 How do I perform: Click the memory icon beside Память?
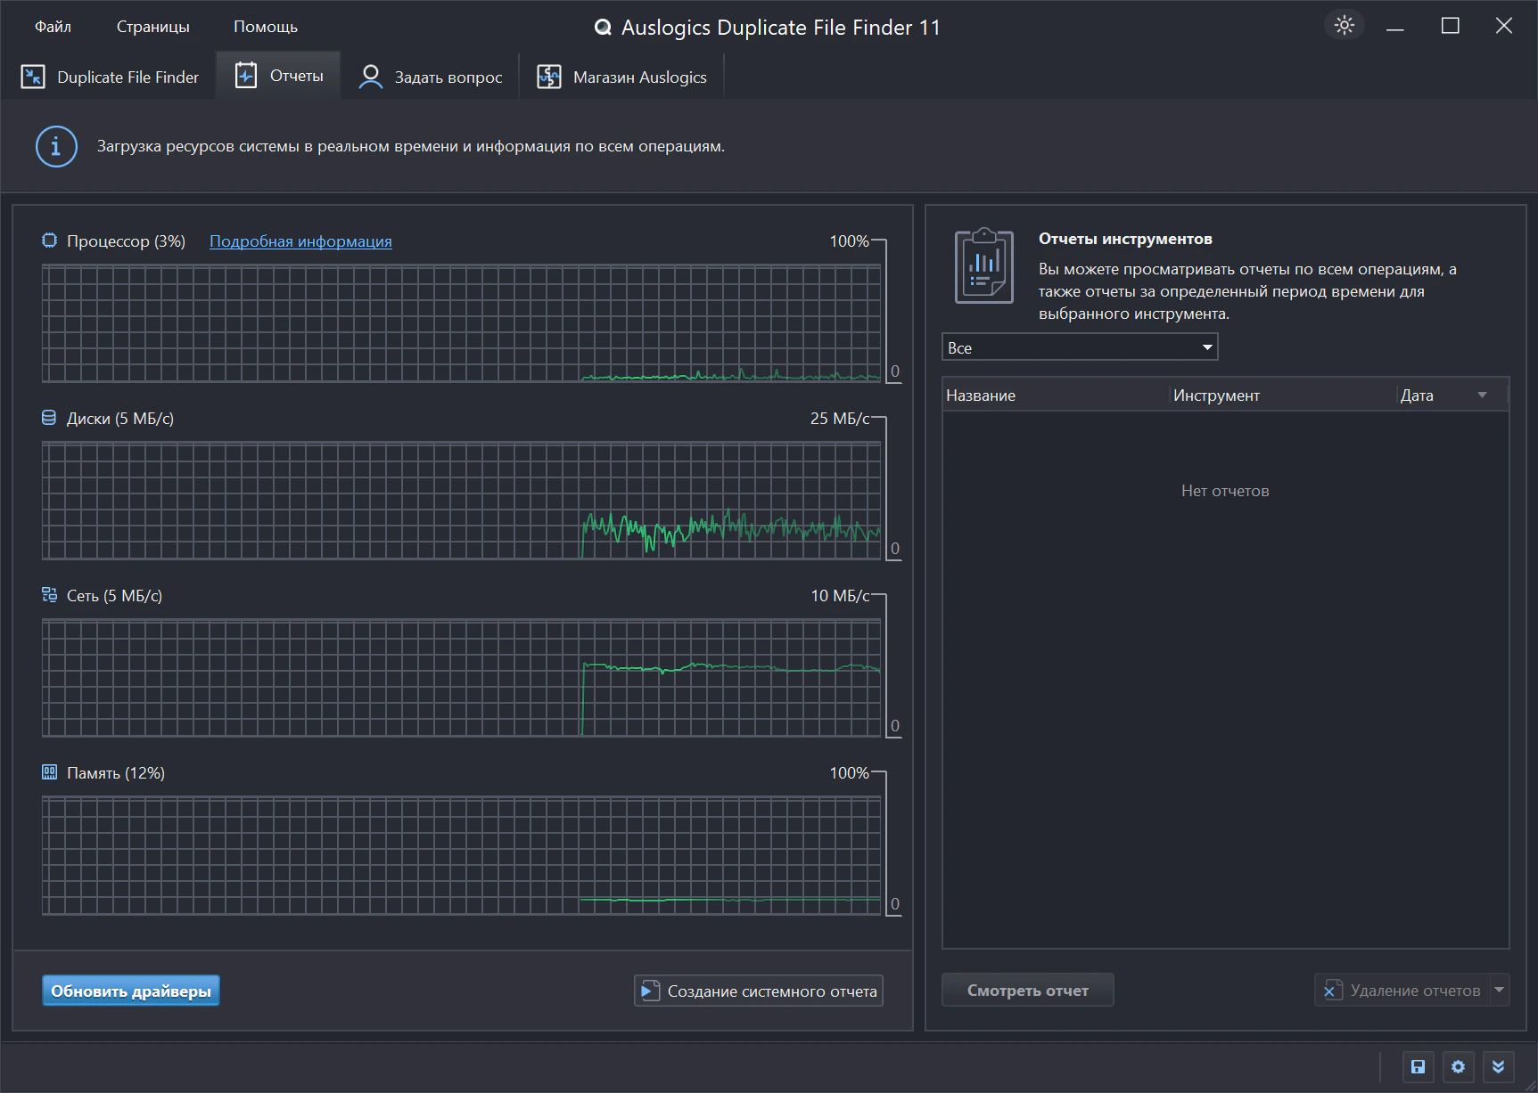click(49, 772)
